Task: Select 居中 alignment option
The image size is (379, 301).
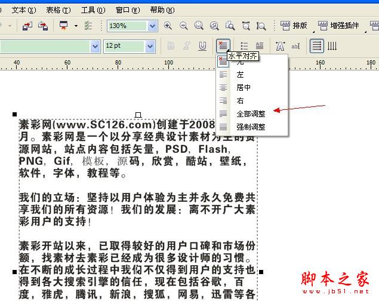Action: point(244,88)
